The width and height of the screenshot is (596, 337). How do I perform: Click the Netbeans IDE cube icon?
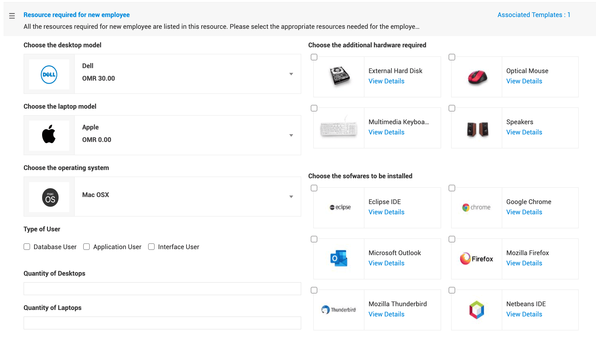coord(476,310)
